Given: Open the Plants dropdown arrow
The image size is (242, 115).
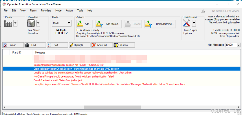Looking at the screenshot, I should point(15,23).
